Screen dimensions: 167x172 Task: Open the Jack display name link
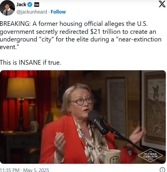[x=21, y=5]
